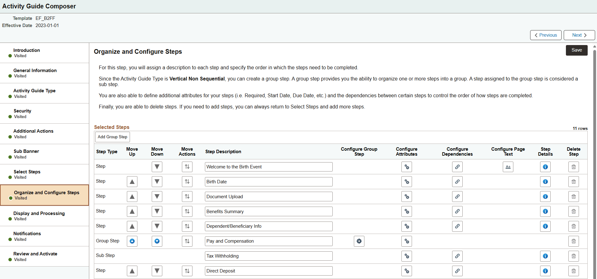Open the Introduction step
The image size is (597, 279).
[44, 53]
